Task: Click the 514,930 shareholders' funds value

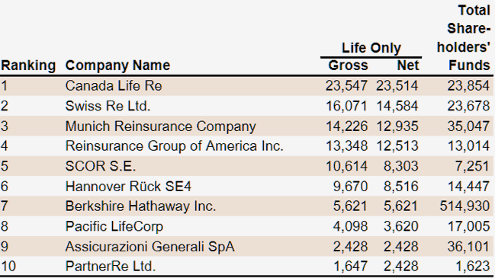Action: [464, 206]
